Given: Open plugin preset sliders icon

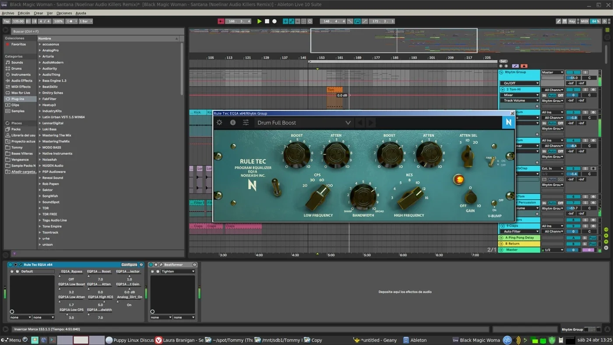Looking at the screenshot, I should pos(246,123).
